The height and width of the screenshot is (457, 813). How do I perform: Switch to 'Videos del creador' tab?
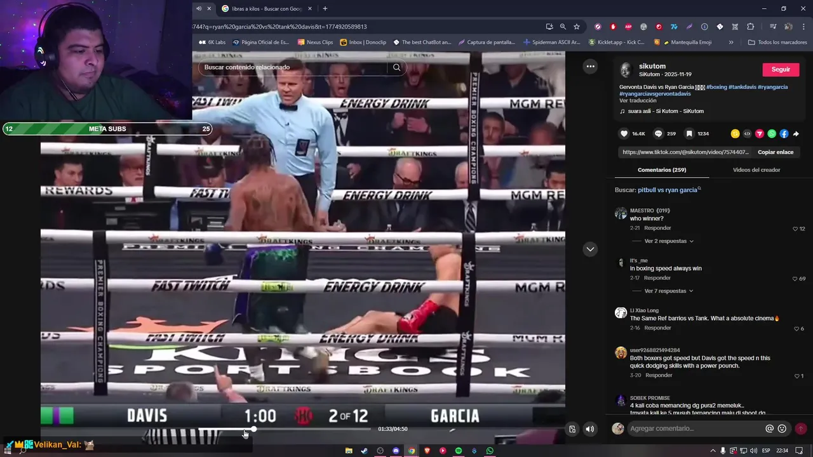point(756,170)
